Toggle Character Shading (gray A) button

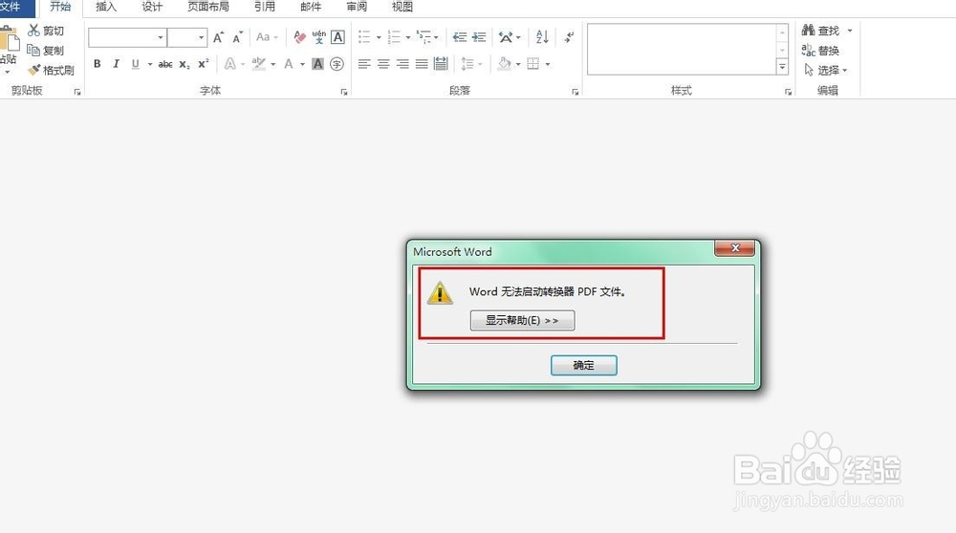[317, 64]
